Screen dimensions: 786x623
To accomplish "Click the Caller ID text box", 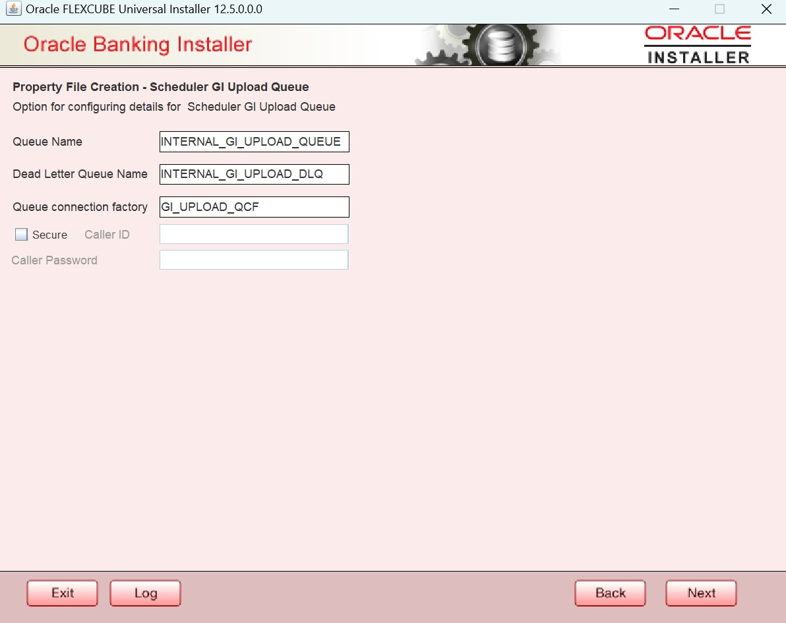I will (x=254, y=234).
